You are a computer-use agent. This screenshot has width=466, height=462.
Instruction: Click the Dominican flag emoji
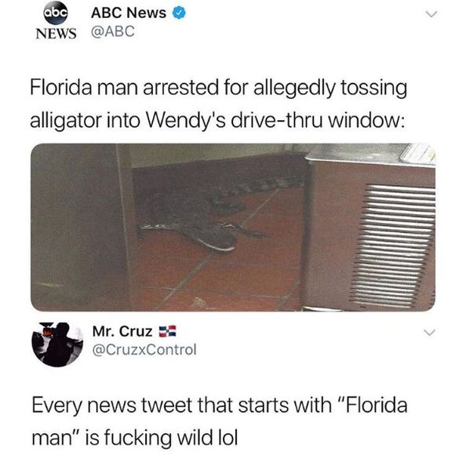pos(168,331)
